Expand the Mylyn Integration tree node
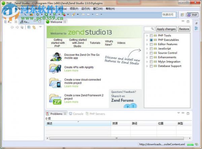The width and height of the screenshot is (202, 149). (147, 62)
